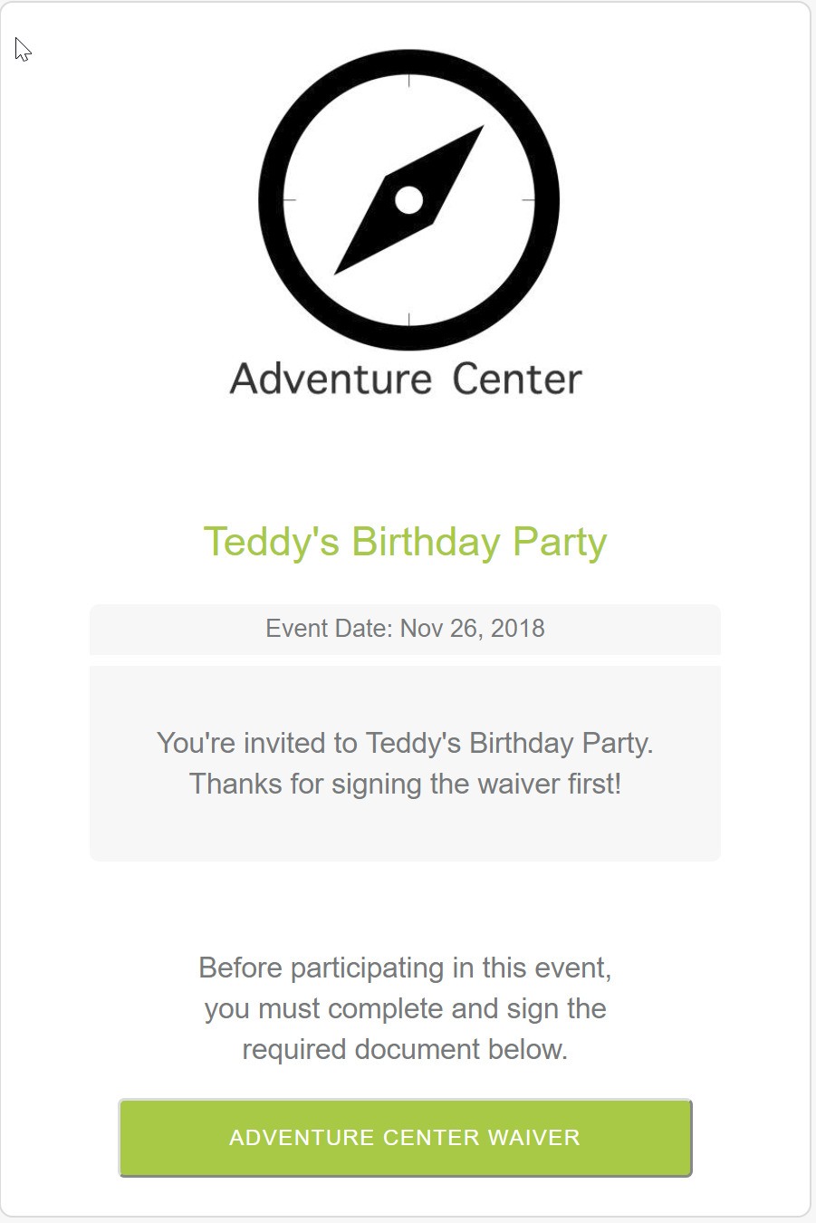Click the white center dot of the compass
Viewport: 816px width, 1223px height.
click(409, 200)
